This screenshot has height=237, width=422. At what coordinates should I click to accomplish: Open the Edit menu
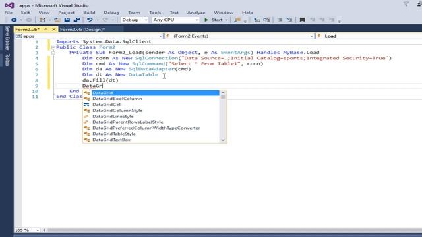pos(25,13)
